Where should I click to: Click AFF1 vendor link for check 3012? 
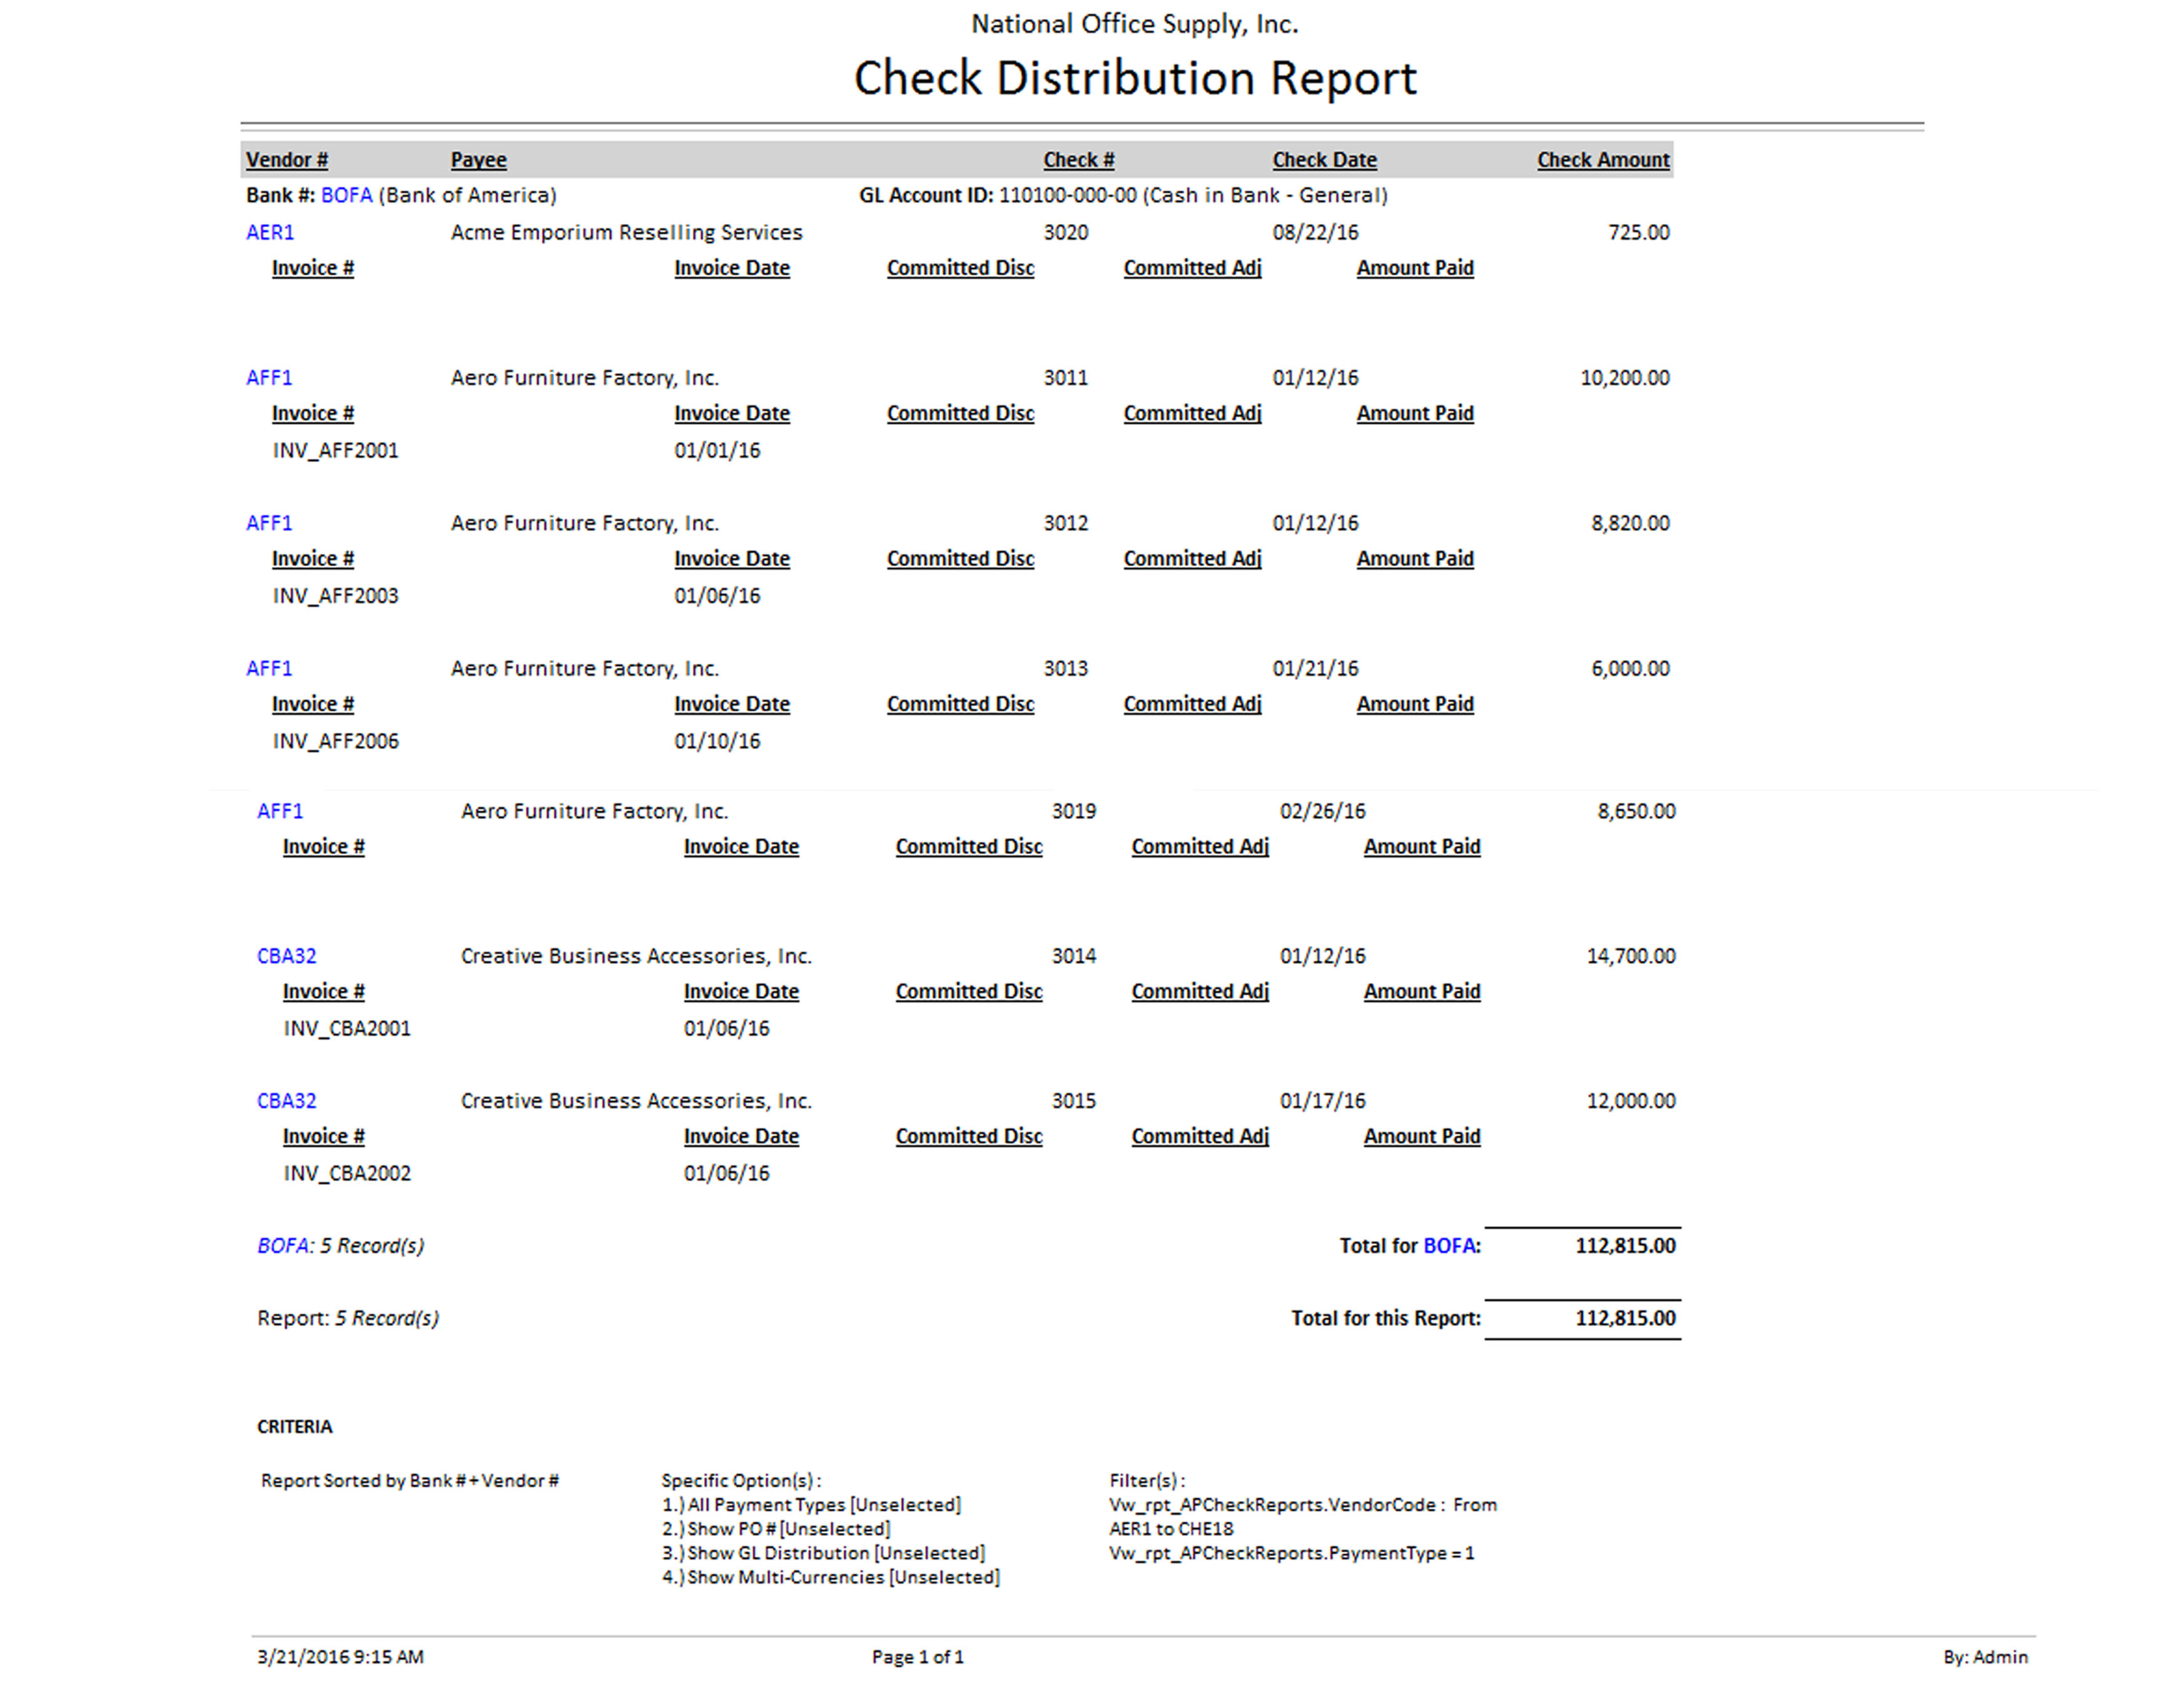[269, 523]
